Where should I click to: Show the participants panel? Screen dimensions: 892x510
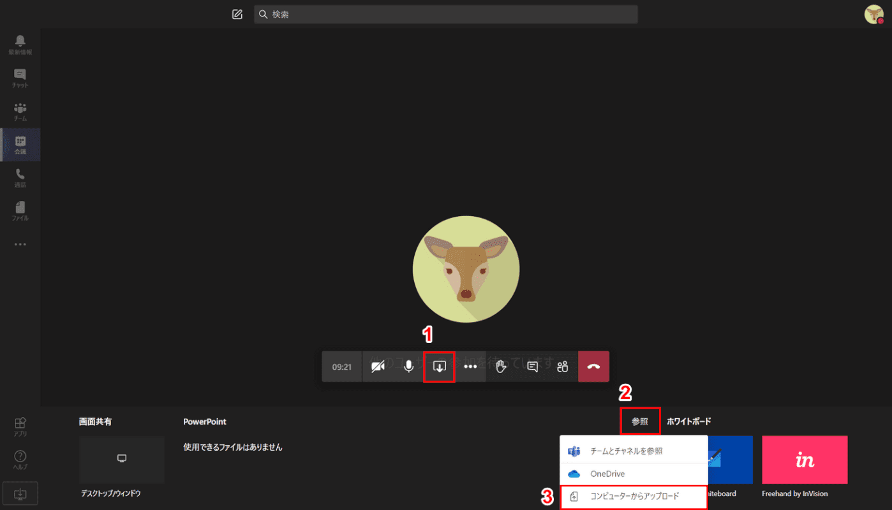(562, 367)
